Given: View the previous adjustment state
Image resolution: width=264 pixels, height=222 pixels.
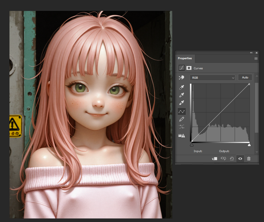Looking at the screenshot, I should tap(223, 159).
